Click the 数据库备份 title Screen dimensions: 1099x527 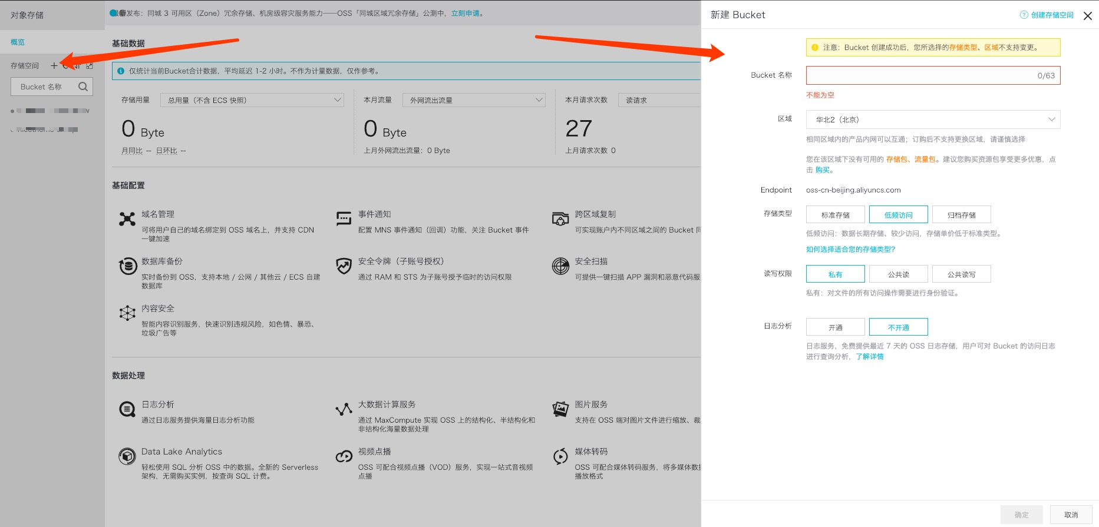pyautogui.click(x=162, y=261)
